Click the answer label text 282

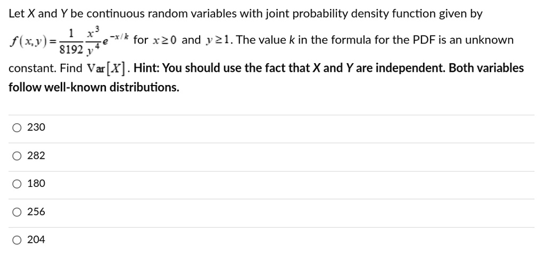tap(36, 156)
